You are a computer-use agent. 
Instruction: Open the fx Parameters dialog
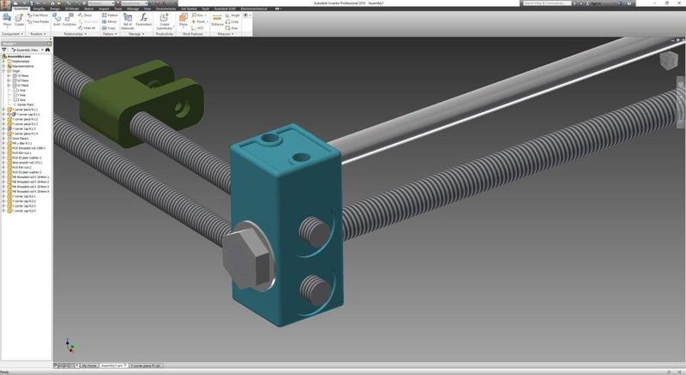point(143,20)
